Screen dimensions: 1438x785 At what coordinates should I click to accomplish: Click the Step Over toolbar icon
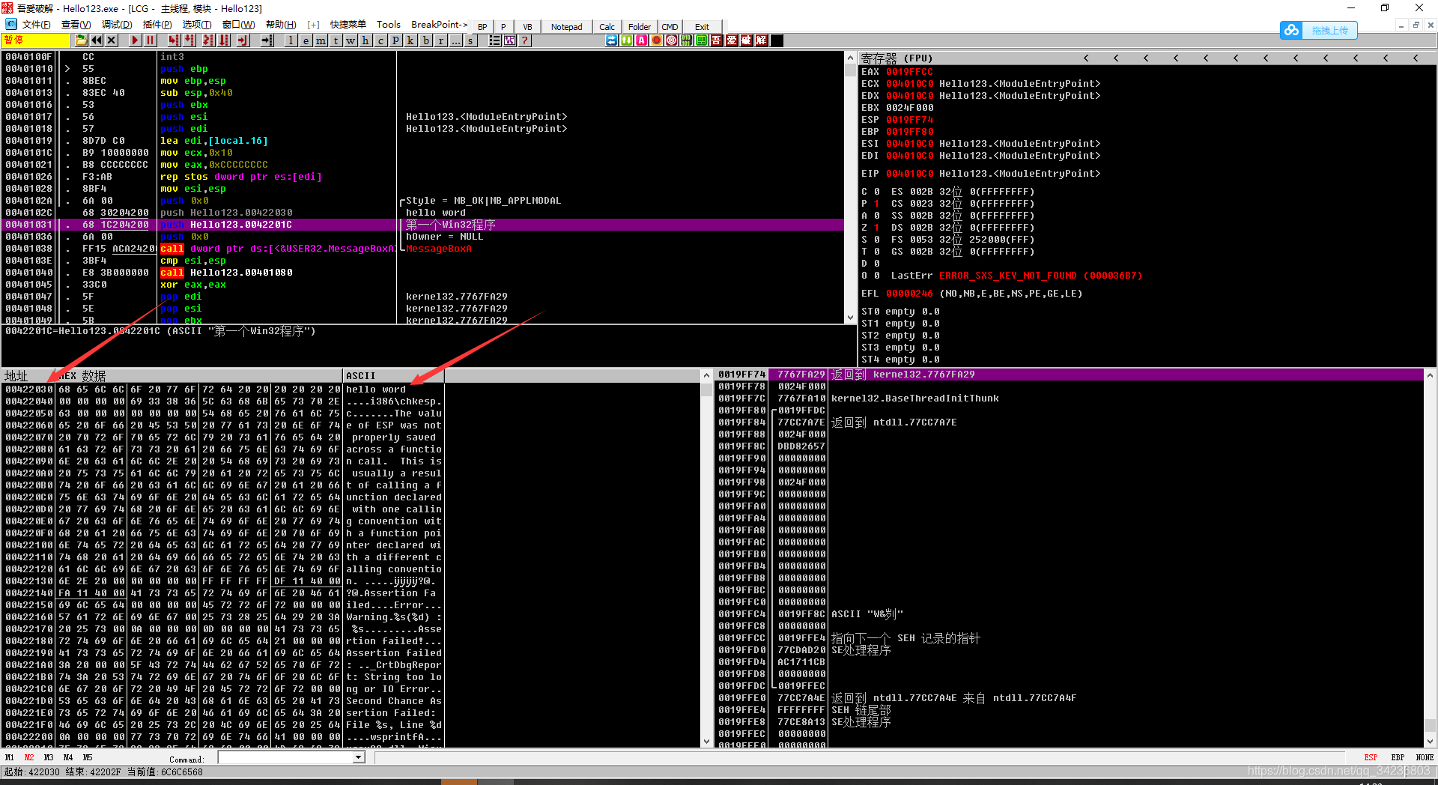click(x=189, y=40)
